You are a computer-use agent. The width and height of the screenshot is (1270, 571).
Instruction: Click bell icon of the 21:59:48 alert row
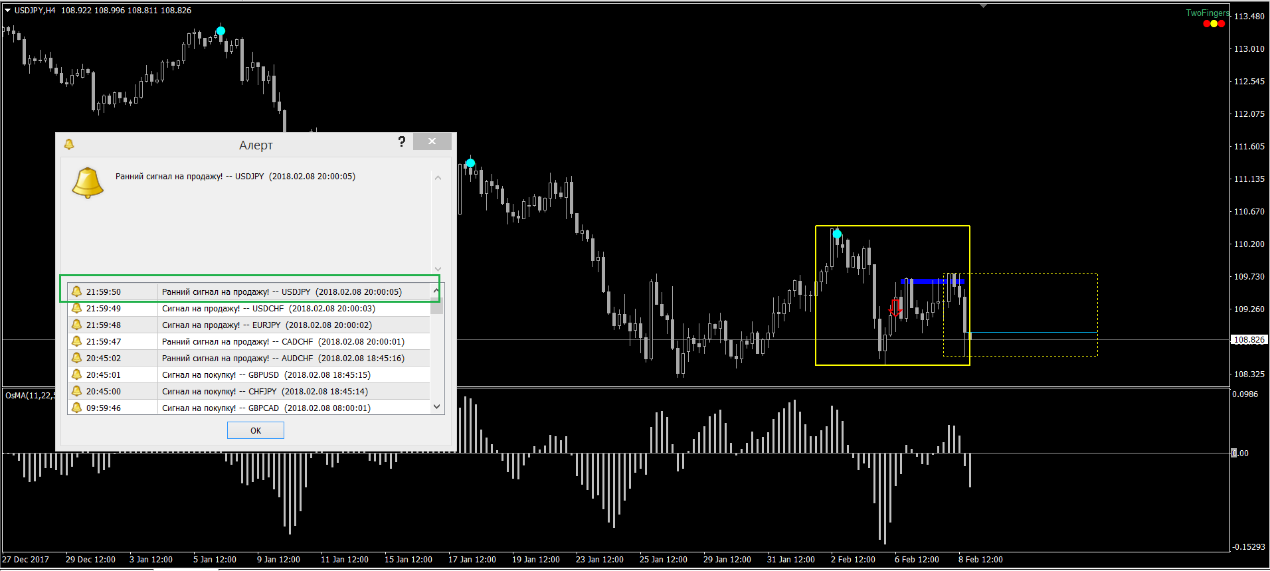click(76, 325)
